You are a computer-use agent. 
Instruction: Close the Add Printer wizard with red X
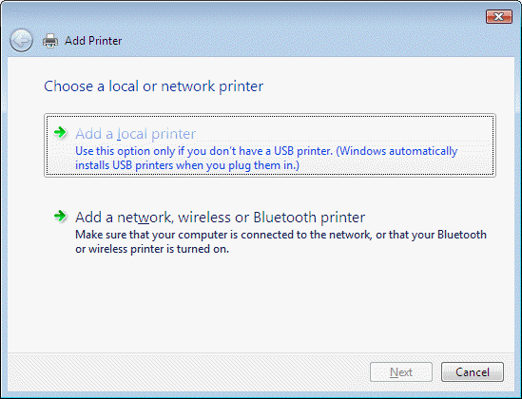click(x=498, y=17)
